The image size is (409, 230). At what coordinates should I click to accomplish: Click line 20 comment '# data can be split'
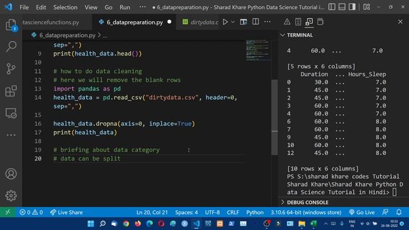pyautogui.click(x=87, y=158)
